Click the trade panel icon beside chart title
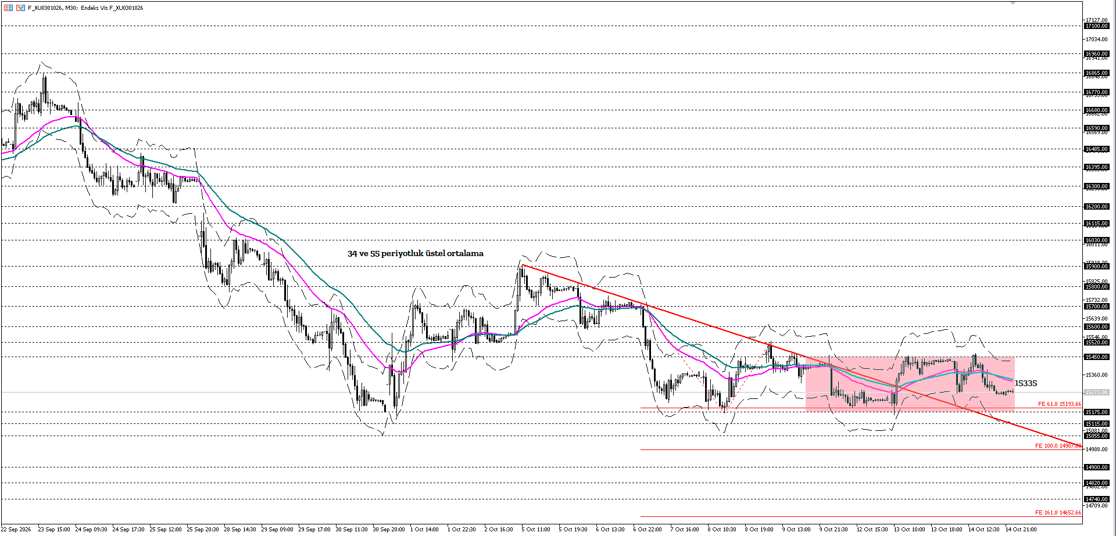Viewport: 1116px width, 536px height. 20,8
